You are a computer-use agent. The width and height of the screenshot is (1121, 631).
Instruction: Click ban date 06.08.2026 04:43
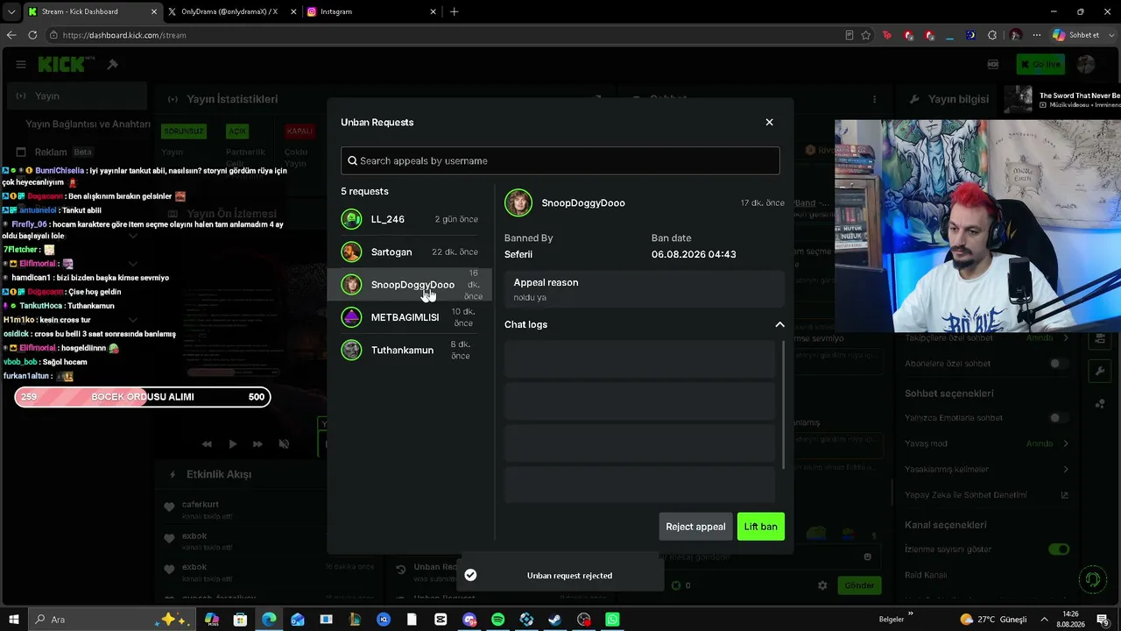tap(694, 254)
